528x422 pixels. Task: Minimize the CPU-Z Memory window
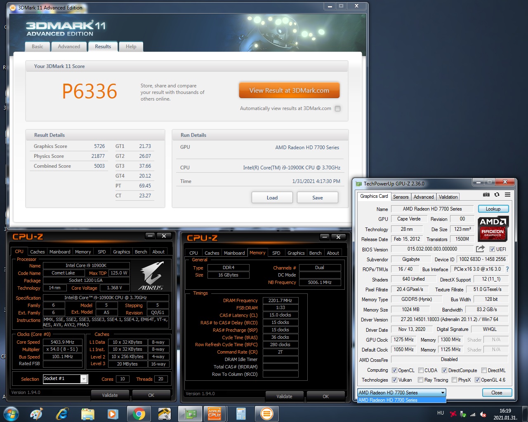coord(325,237)
